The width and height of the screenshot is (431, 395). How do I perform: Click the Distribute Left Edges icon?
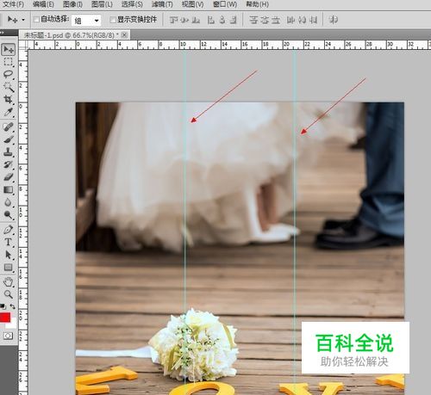pyautogui.click(x=290, y=20)
